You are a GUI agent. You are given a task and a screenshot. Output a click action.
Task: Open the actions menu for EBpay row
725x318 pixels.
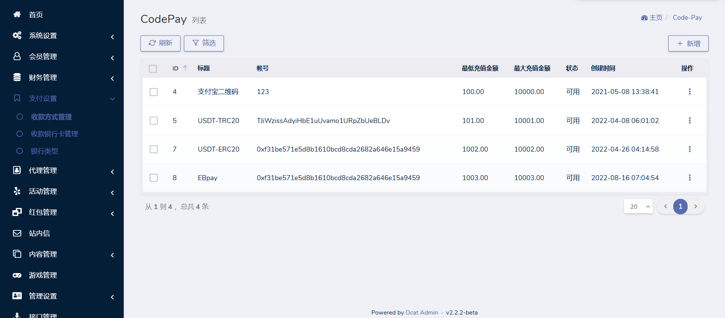point(690,178)
